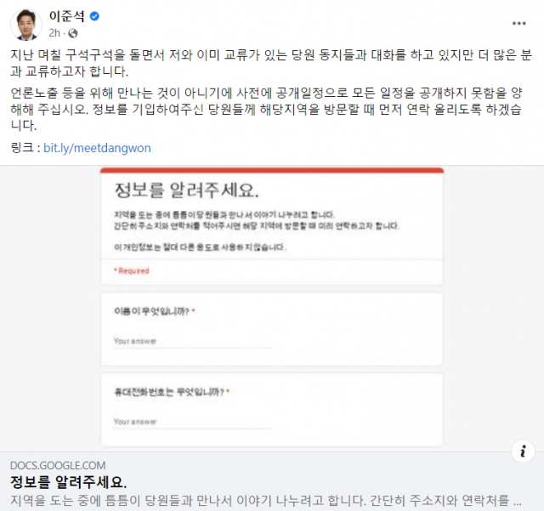Click the globe public audience icon
Screen dimensions: 544x511
(73, 33)
